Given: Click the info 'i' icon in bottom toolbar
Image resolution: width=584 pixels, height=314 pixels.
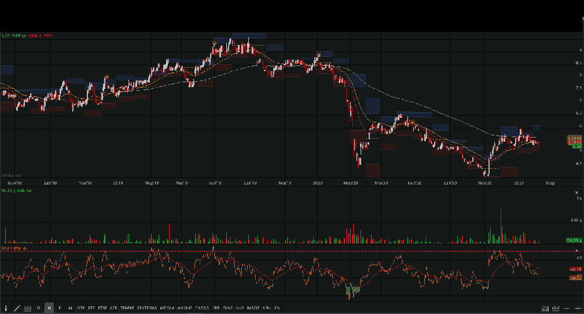Looking at the screenshot, I should pos(6,308).
